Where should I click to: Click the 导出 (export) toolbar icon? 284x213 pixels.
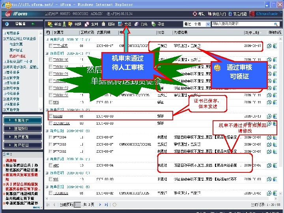coord(153,24)
